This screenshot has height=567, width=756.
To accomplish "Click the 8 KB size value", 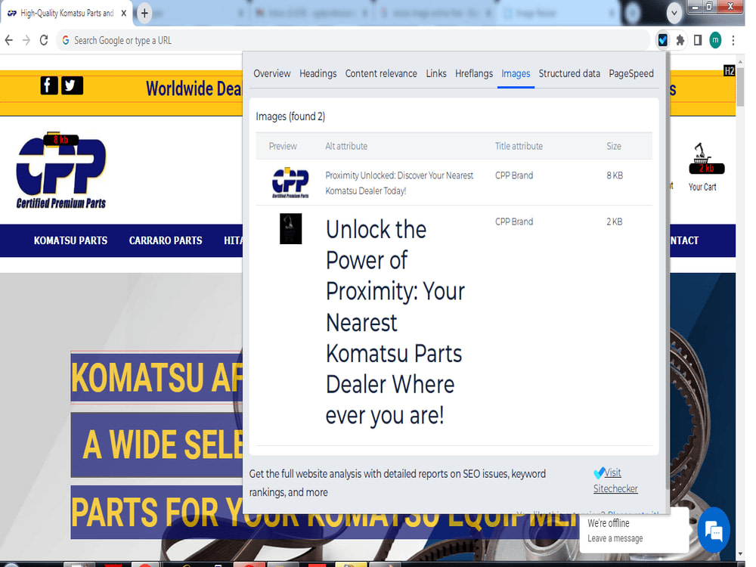I will pyautogui.click(x=615, y=175).
